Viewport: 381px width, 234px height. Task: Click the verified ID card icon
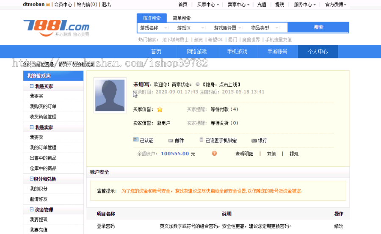point(136,140)
